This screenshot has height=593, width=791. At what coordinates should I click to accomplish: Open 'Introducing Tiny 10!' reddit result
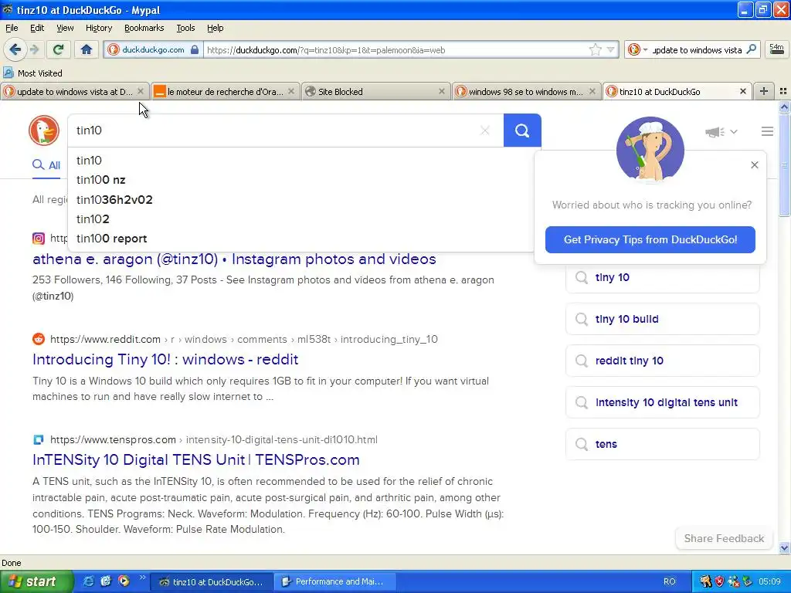point(165,359)
